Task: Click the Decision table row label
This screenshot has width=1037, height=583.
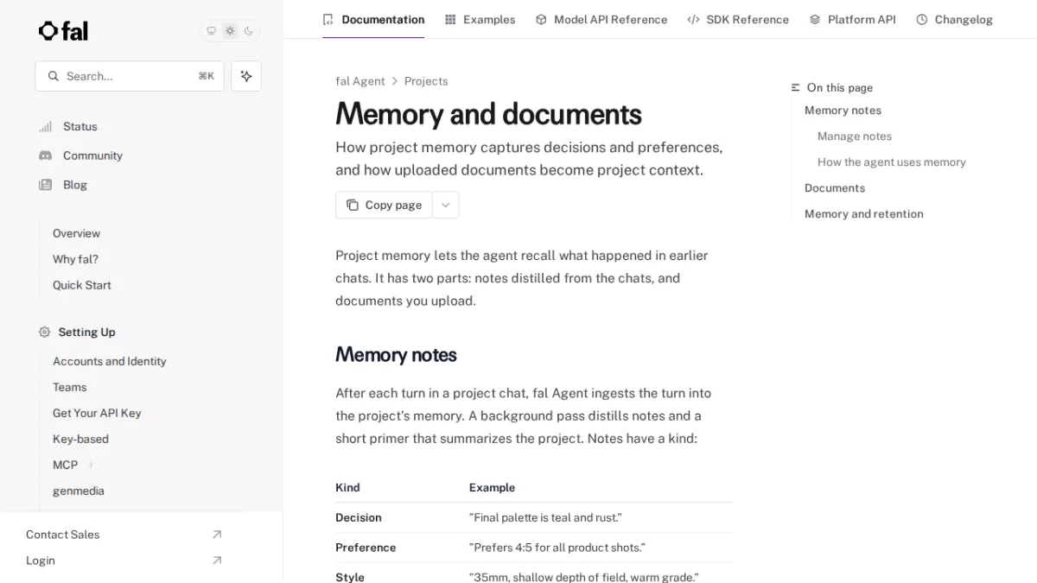Action: [x=359, y=517]
